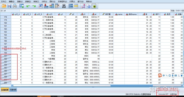Open the Variables info toolbar icon
Viewport: 184px width, 97px height.
52,6
